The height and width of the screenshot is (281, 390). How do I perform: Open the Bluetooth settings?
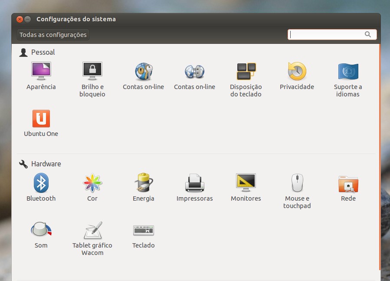[x=41, y=183]
